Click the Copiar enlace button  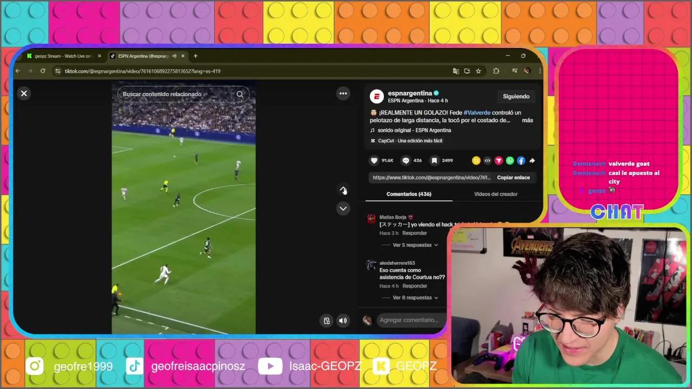(x=514, y=177)
